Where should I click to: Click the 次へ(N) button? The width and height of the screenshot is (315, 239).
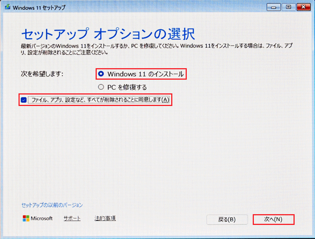(x=273, y=219)
